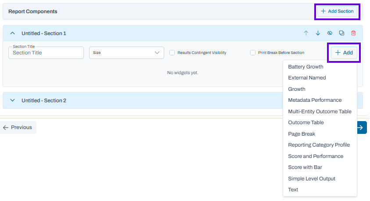Select Battery Growth from the menu

coord(320,67)
